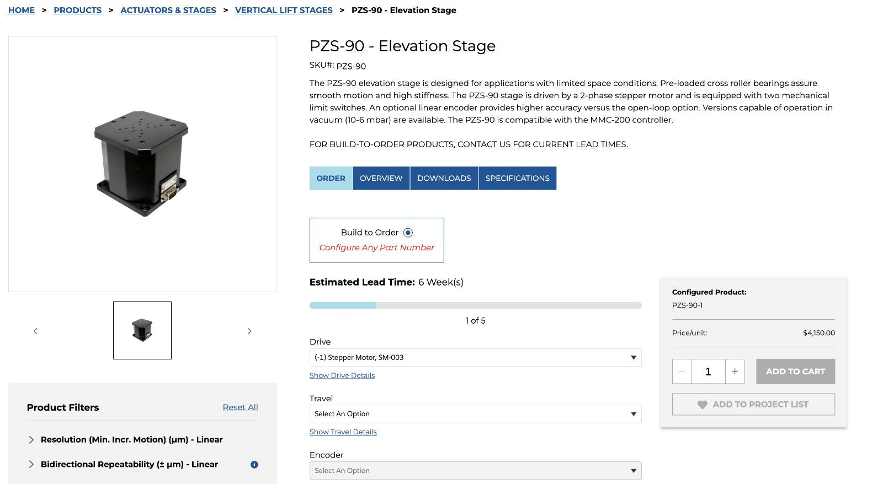883x484 pixels.
Task: Open the Drive dropdown menu
Action: pos(475,357)
